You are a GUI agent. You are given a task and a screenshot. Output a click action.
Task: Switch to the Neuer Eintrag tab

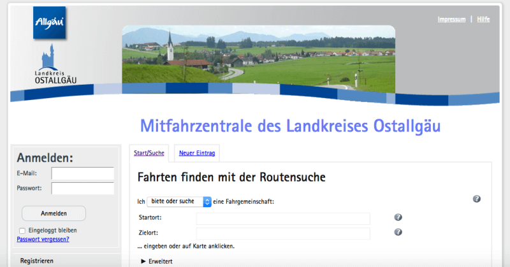(196, 153)
